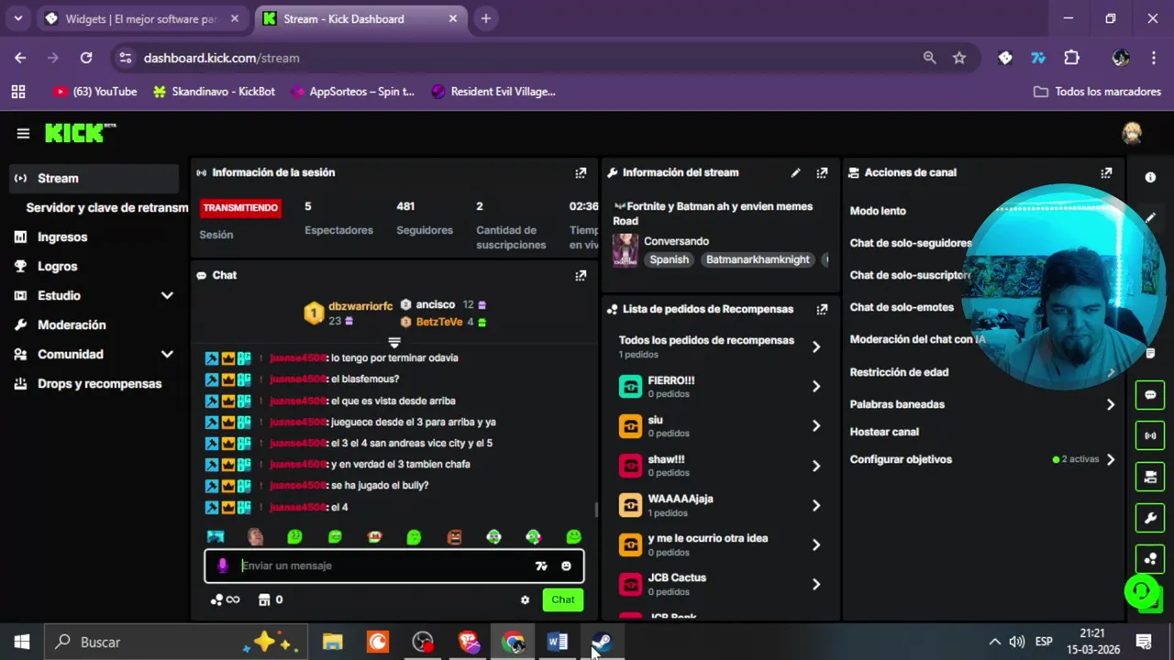
Task: Click the translate icon in the message box
Action: (x=541, y=566)
